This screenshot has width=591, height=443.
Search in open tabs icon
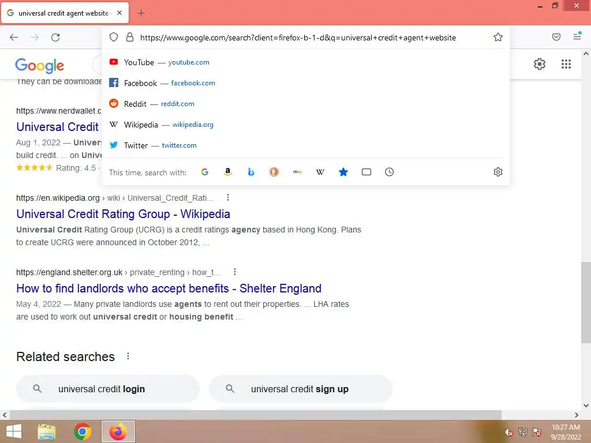pos(366,172)
